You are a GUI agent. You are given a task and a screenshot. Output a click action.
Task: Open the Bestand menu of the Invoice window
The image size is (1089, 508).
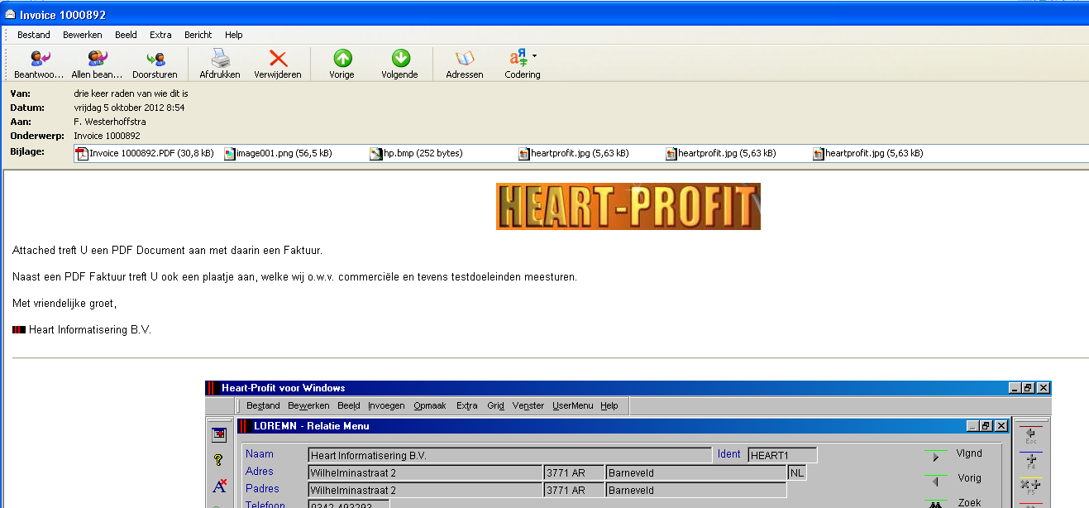click(34, 35)
